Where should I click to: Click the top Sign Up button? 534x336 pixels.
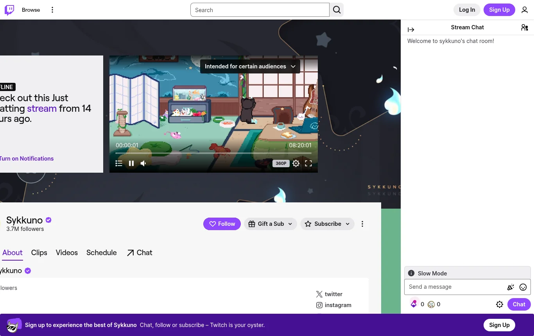coord(499,10)
